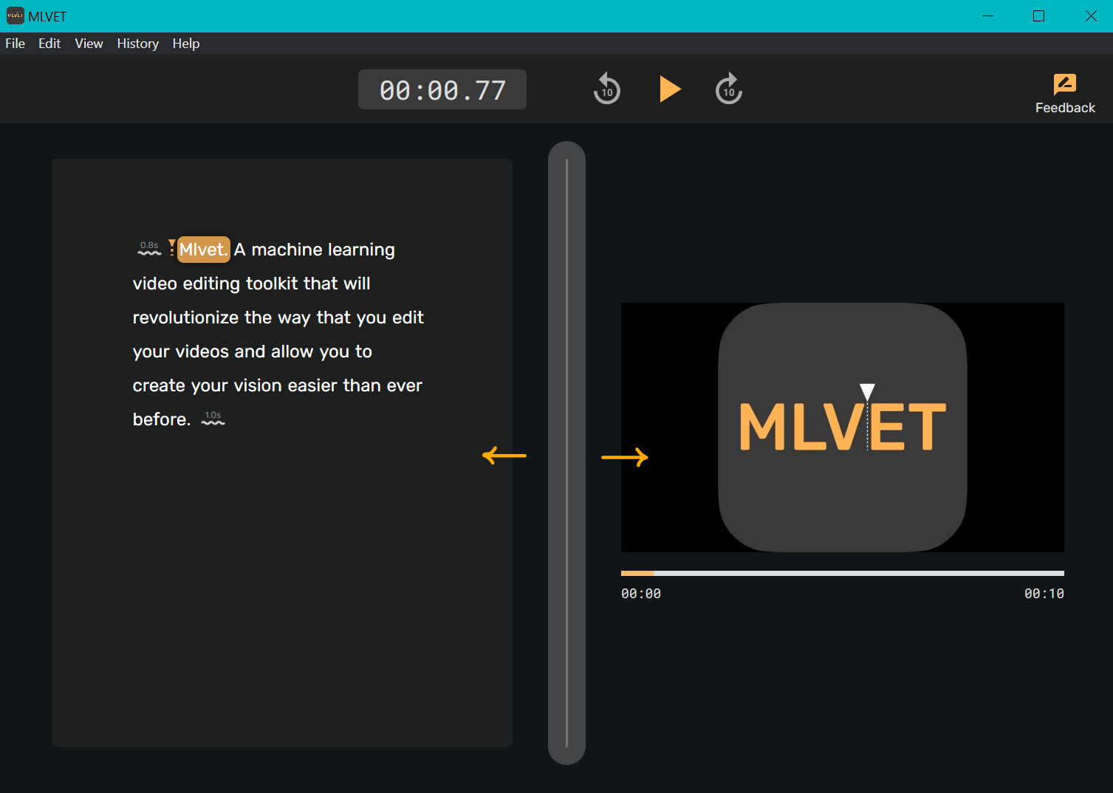This screenshot has width=1113, height=793.
Task: Skip forward ten seconds
Action: click(x=729, y=89)
